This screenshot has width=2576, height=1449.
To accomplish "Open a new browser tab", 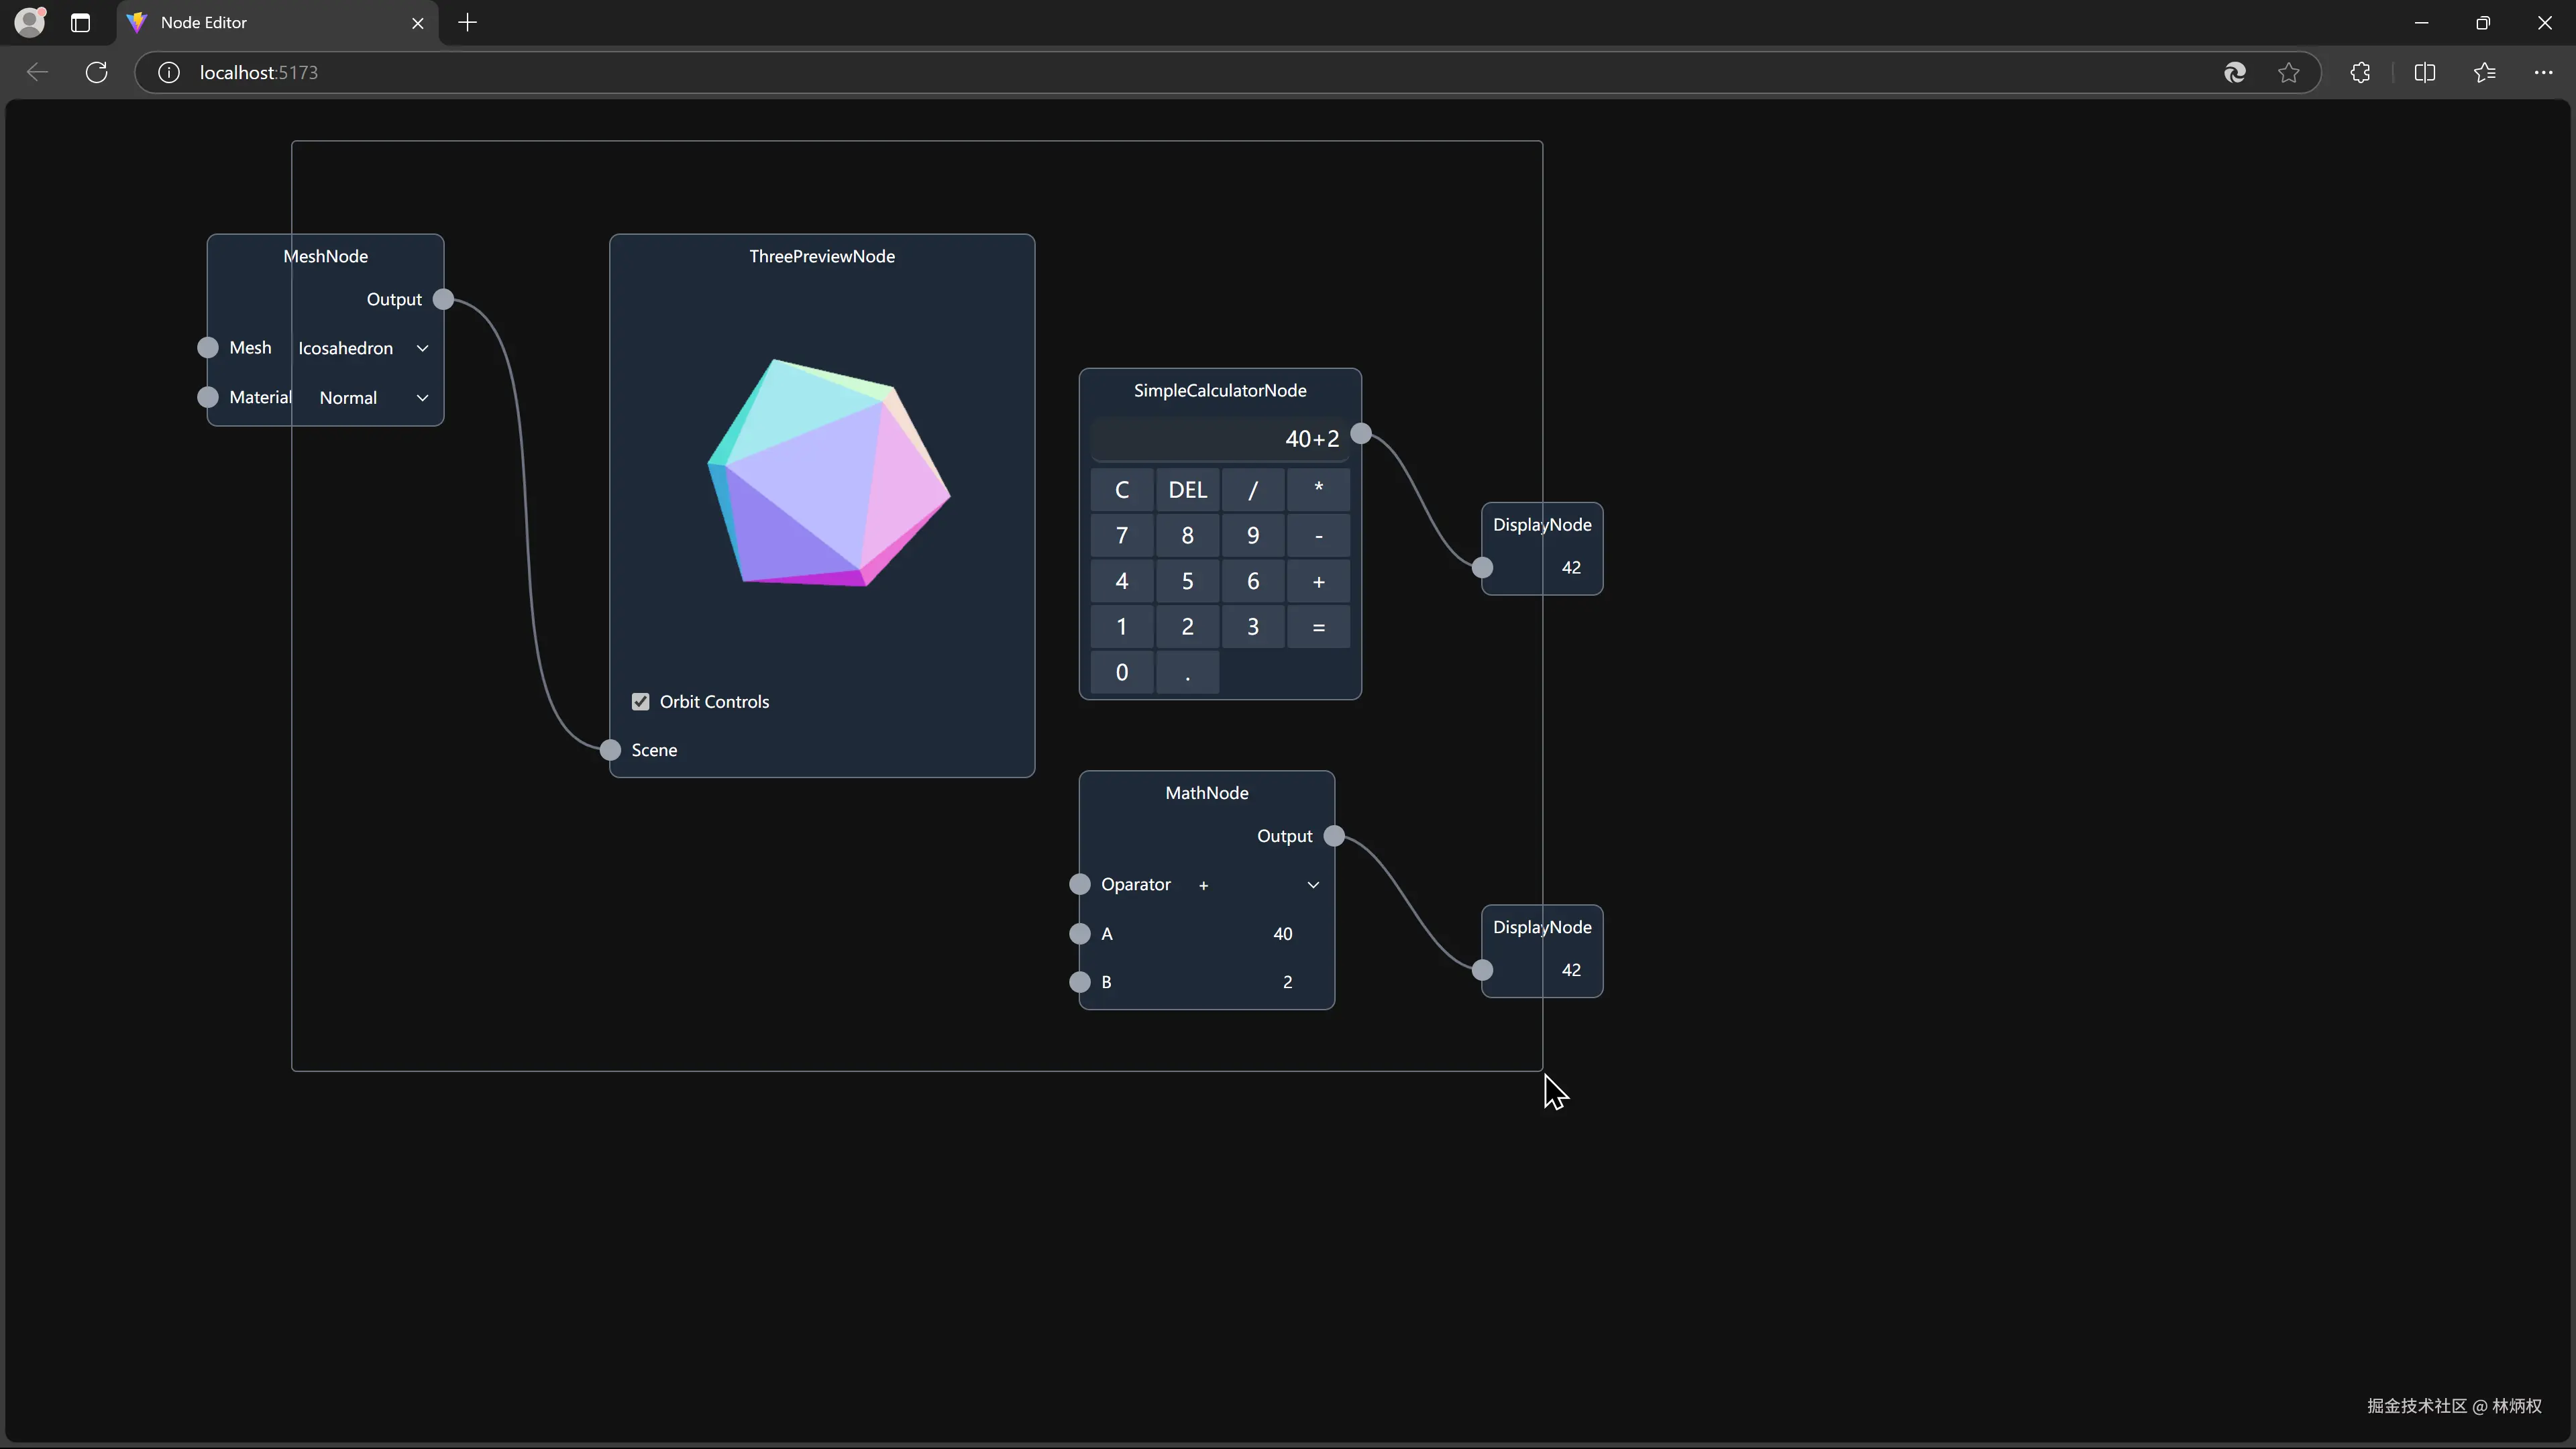I will [467, 22].
